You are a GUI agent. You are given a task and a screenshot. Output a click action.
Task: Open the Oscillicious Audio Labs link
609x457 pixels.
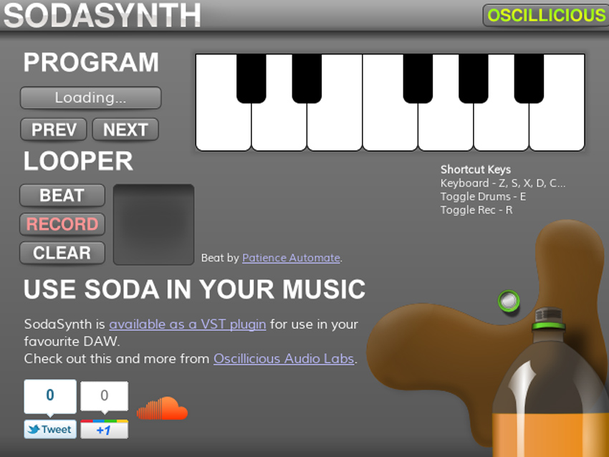(284, 358)
